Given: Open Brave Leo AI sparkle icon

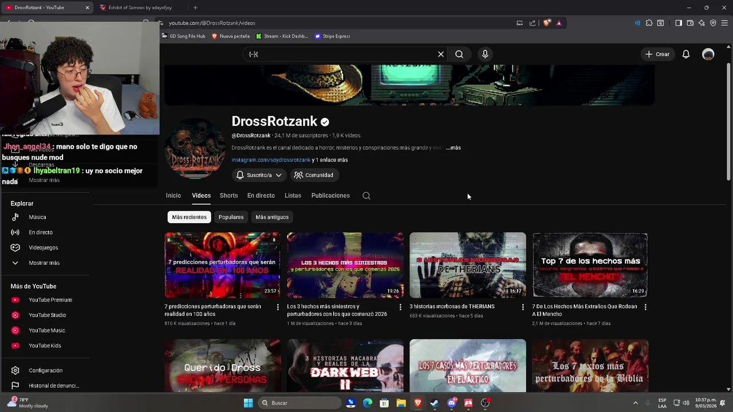Looking at the screenshot, I should [702, 23].
